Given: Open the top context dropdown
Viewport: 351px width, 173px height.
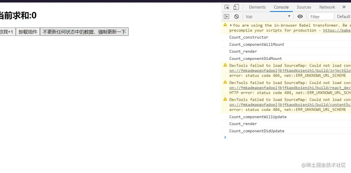Looking at the screenshot, I should [x=268, y=17].
